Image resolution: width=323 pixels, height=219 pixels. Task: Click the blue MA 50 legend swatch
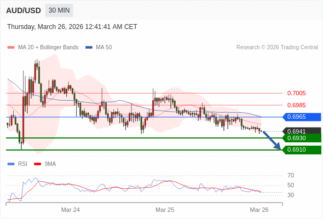tap(89, 48)
